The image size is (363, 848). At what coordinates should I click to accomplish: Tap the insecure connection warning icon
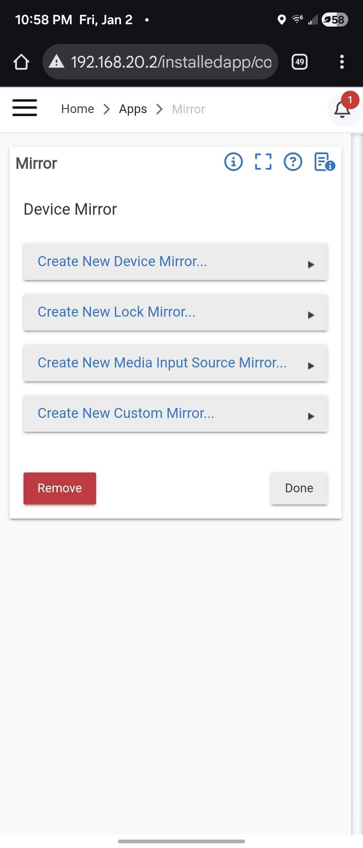(x=56, y=62)
